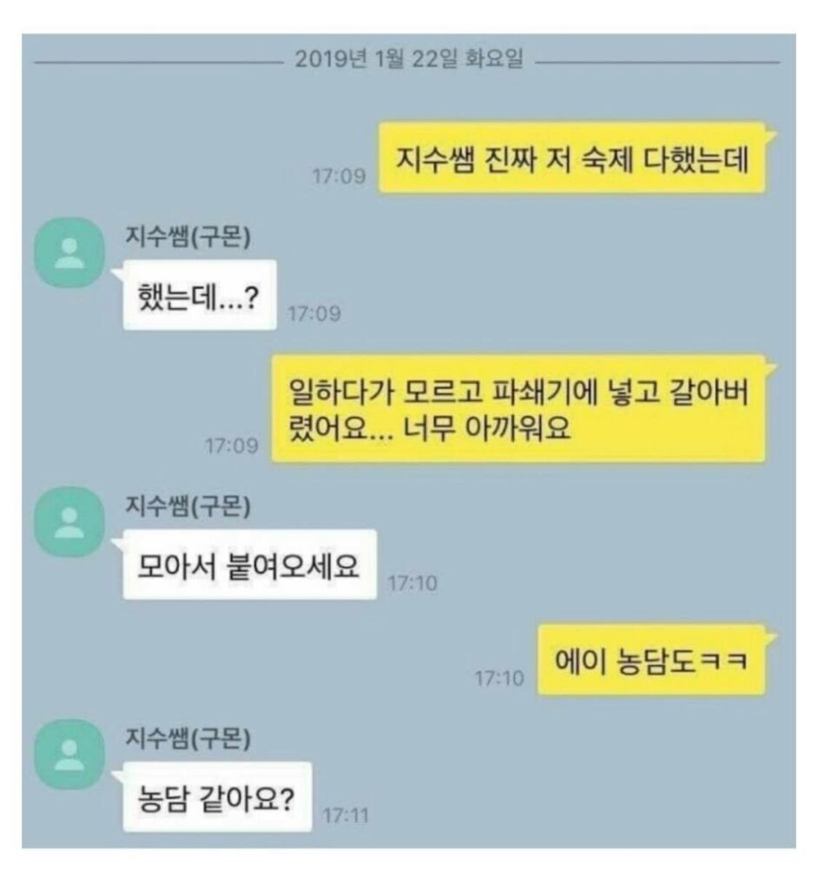Select the white bubble 했는데...?

coord(199,295)
